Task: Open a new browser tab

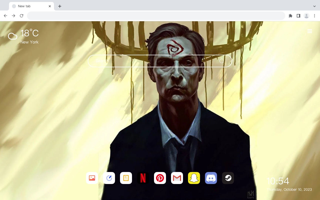Action: [x=60, y=6]
